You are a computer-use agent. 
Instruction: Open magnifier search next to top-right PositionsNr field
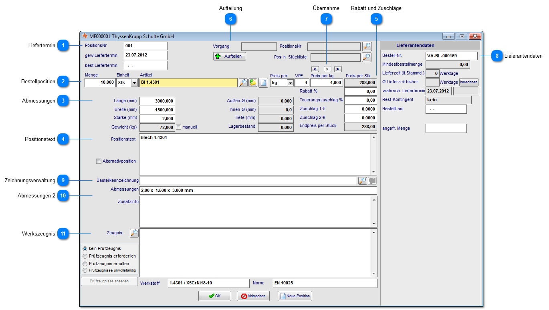point(367,46)
